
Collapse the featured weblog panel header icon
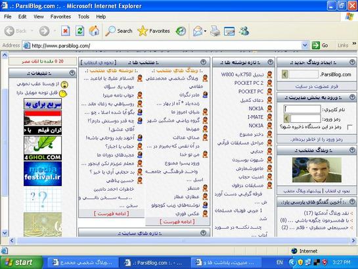(x=352, y=150)
